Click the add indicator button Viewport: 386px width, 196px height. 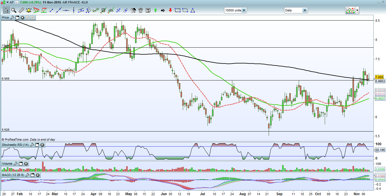[x=350, y=11]
